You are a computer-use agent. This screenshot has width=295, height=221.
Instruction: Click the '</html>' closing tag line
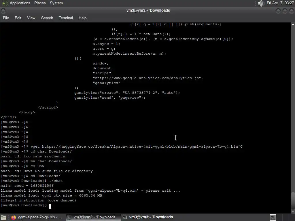point(8,117)
